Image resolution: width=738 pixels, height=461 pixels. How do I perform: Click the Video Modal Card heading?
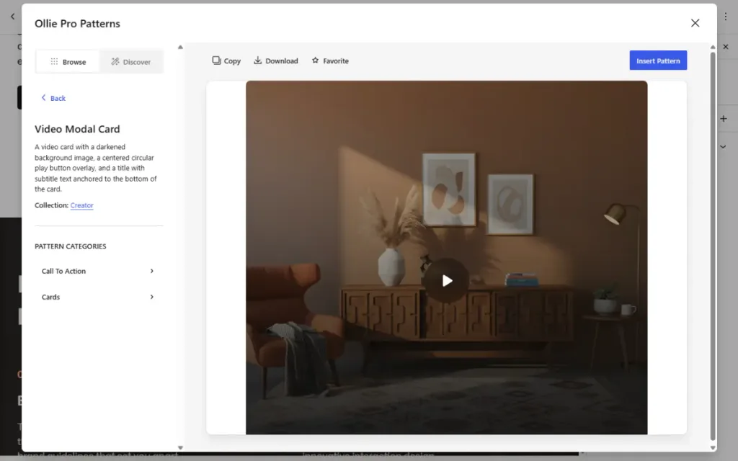(77, 129)
